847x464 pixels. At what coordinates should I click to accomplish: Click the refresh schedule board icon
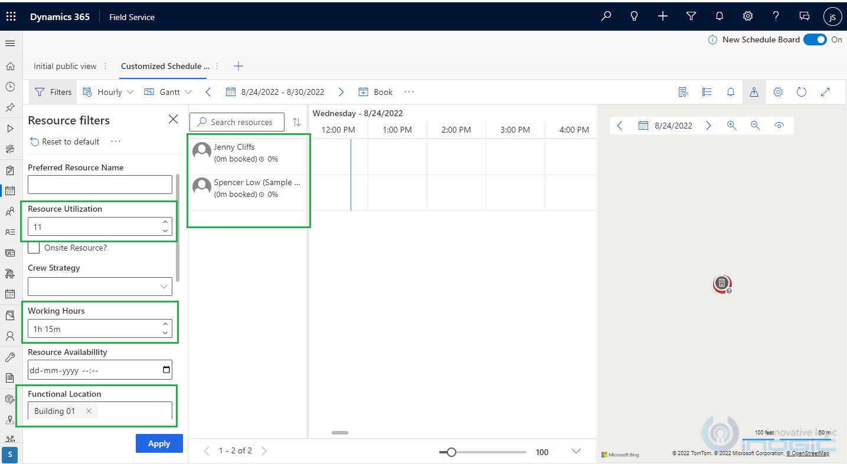click(802, 92)
